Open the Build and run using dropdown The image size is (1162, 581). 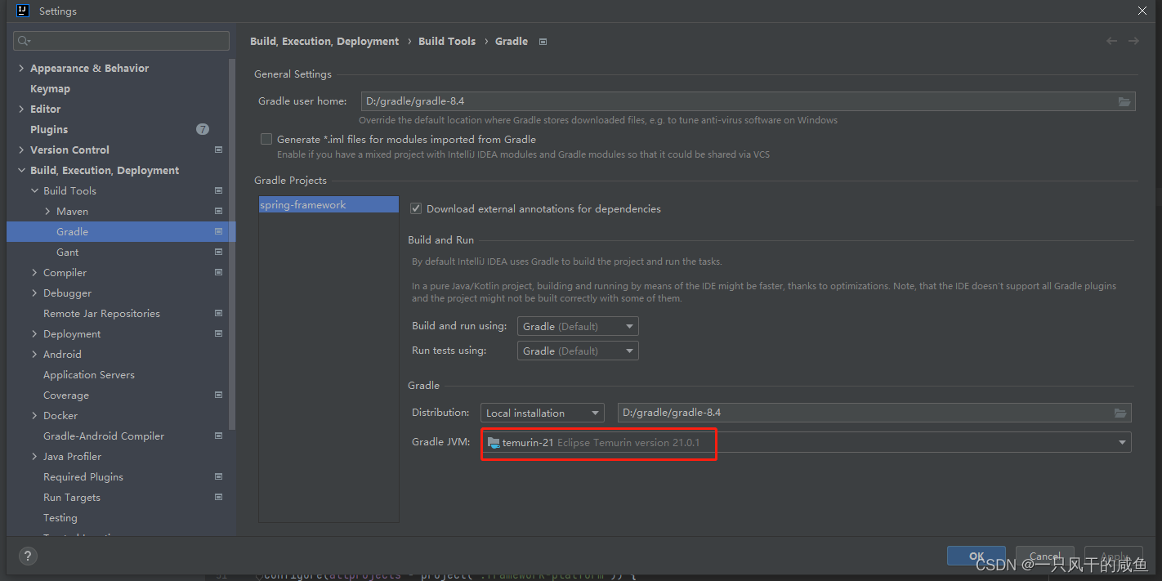coord(578,326)
